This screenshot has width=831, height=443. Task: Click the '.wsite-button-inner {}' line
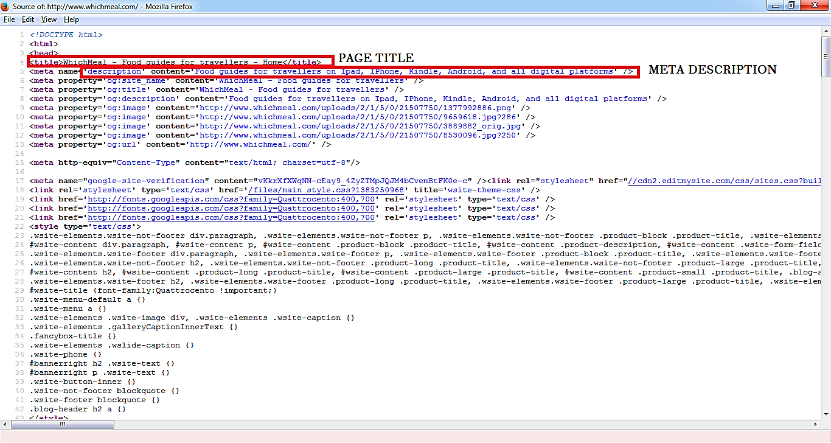pos(83,382)
